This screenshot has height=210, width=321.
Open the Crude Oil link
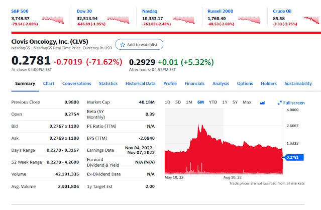282,11
